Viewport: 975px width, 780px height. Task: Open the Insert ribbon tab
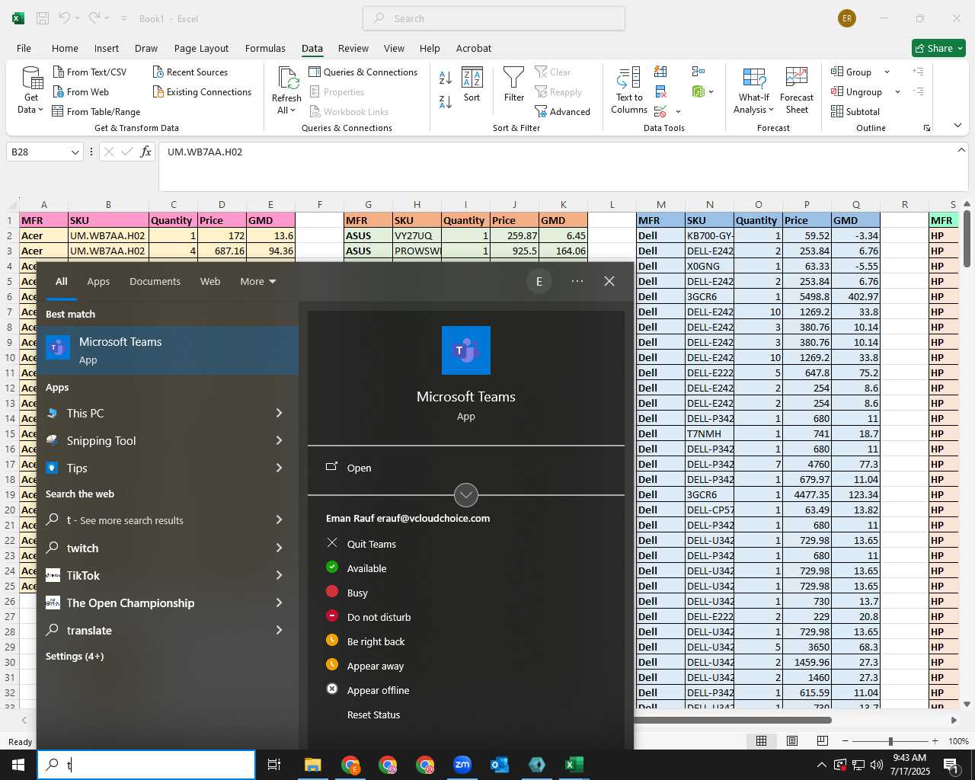107,48
